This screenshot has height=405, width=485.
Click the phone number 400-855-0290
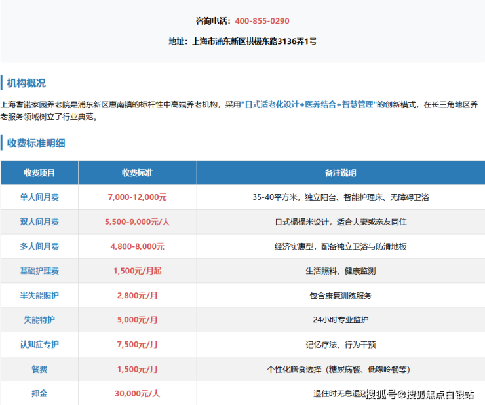[x=262, y=21]
